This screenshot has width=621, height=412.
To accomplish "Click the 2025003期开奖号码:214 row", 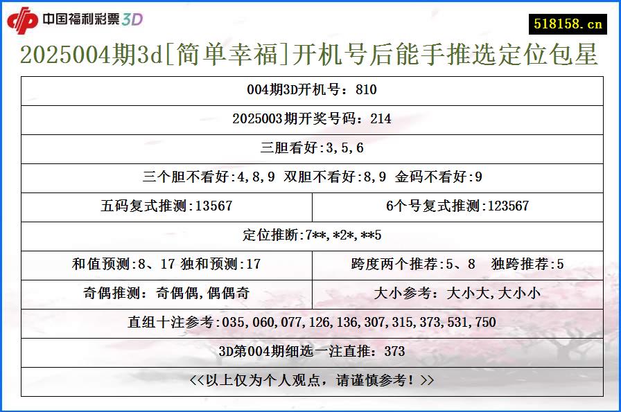I will pyautogui.click(x=310, y=120).
